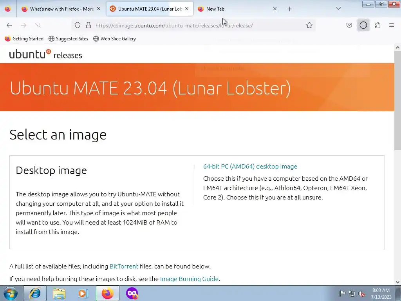
Task: Open the Firefox View pinned tab
Action: [x=8, y=9]
